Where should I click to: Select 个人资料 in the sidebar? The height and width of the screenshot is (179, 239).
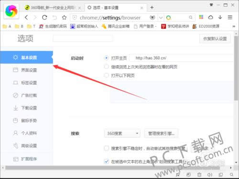[x=26, y=133]
